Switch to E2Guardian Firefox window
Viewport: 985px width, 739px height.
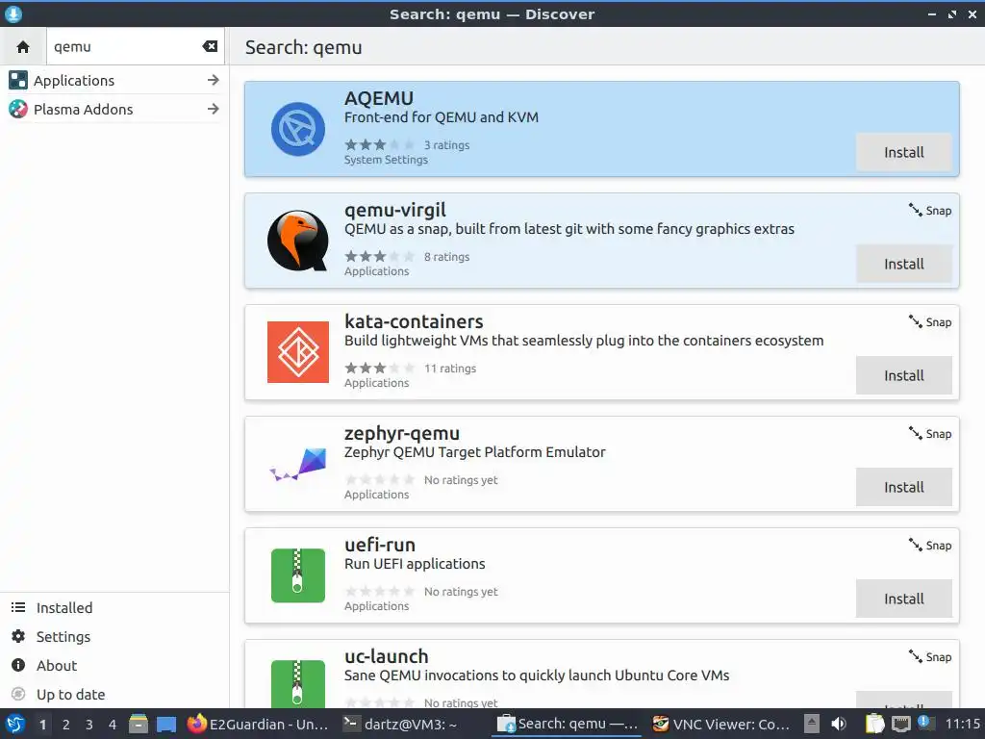coord(258,725)
